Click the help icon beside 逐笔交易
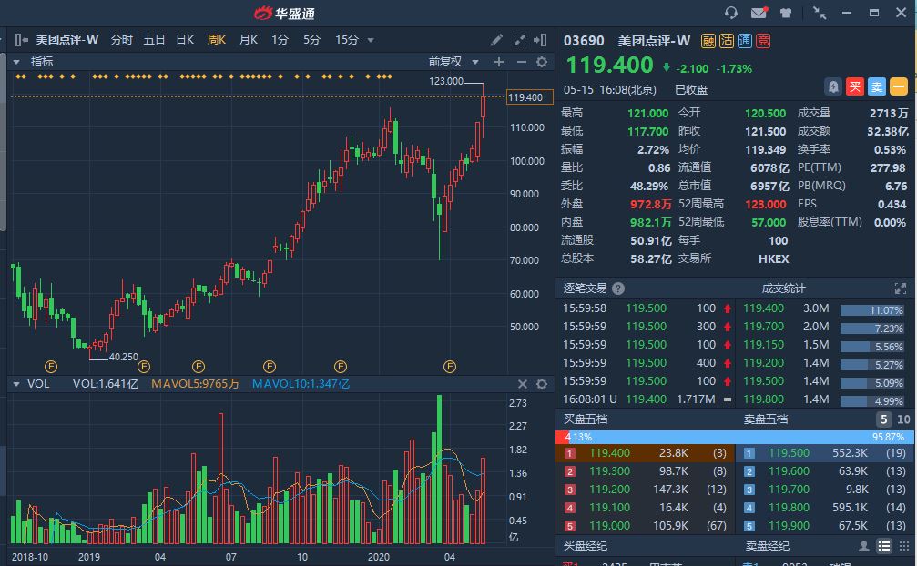 point(618,288)
